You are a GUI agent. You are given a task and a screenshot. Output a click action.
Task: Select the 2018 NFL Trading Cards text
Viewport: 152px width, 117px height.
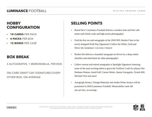129,11
